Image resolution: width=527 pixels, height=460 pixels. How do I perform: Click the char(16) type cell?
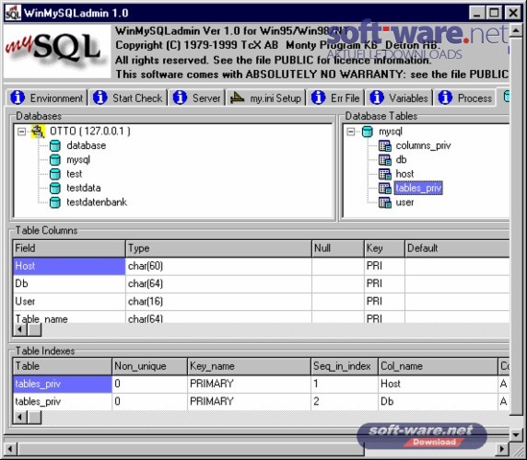pos(218,301)
